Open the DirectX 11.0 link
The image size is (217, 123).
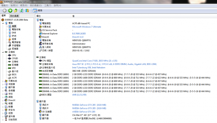pyautogui.click(x=78, y=37)
